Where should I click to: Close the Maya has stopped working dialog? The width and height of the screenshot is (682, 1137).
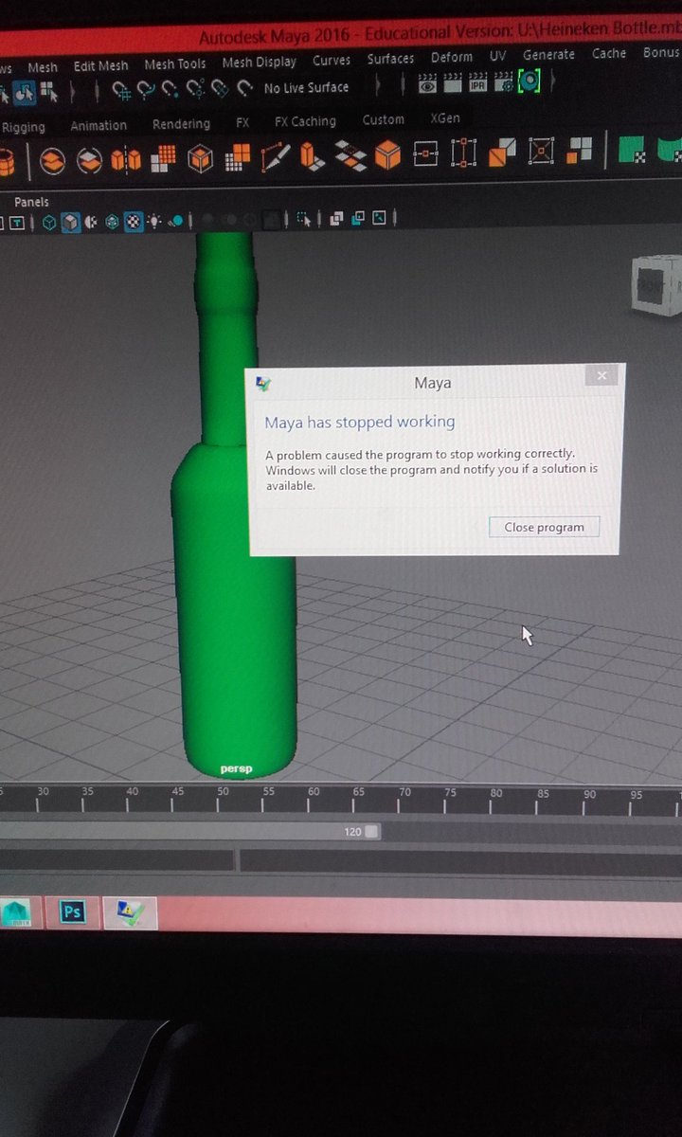601,376
